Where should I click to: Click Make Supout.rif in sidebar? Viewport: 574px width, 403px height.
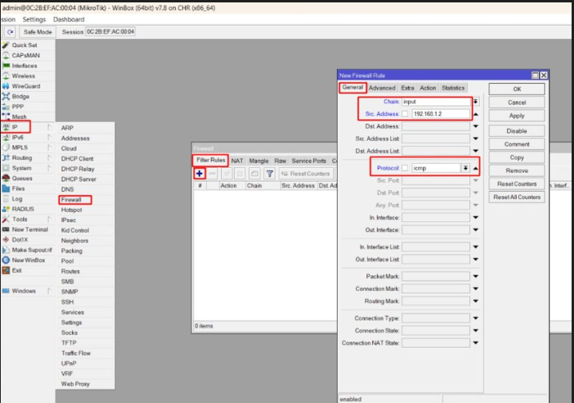[x=32, y=250]
